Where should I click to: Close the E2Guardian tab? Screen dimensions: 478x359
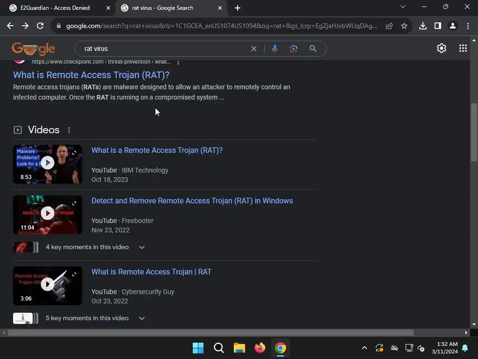tap(108, 8)
